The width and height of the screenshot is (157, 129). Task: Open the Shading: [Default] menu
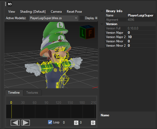click(33, 12)
